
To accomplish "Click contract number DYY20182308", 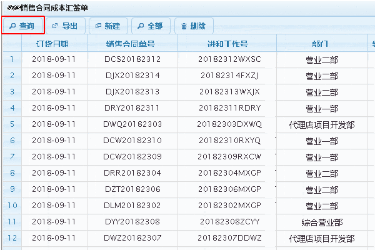I will 132,222.
